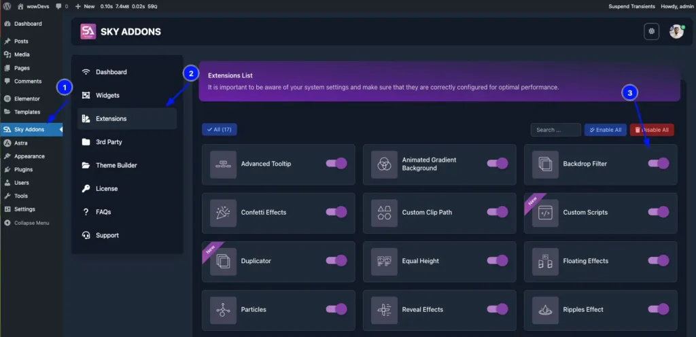Viewport: 696px width, 337px height.
Task: Toggle the Floating Effects switch
Action: click(659, 261)
